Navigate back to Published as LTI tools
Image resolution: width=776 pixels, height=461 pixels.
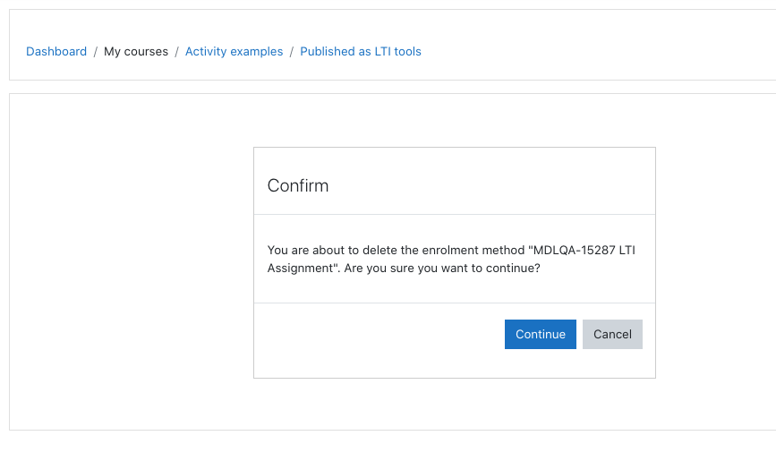(x=361, y=52)
